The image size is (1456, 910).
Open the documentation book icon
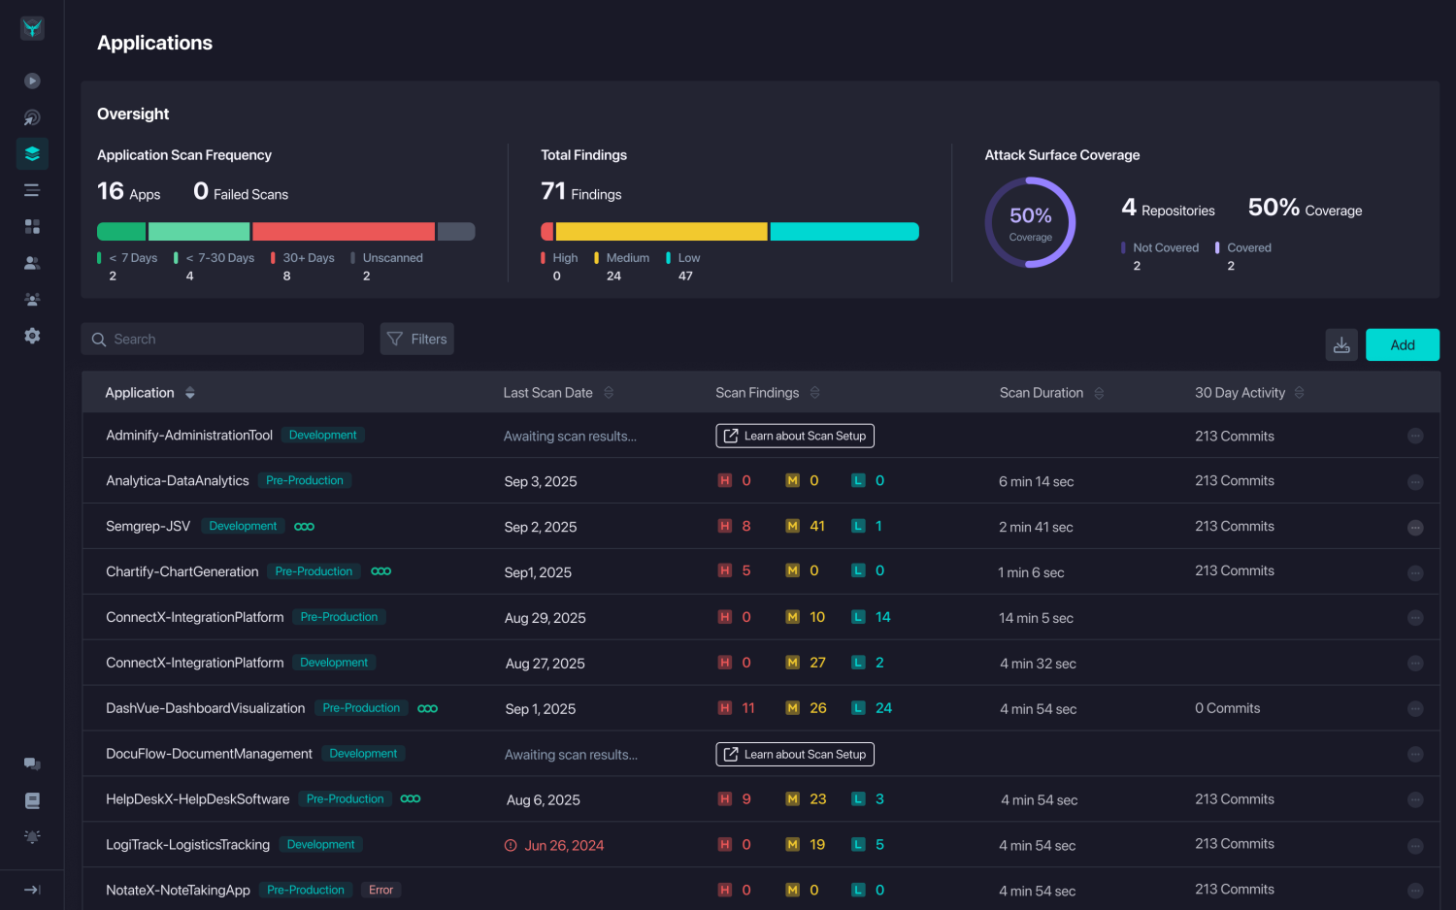32,800
